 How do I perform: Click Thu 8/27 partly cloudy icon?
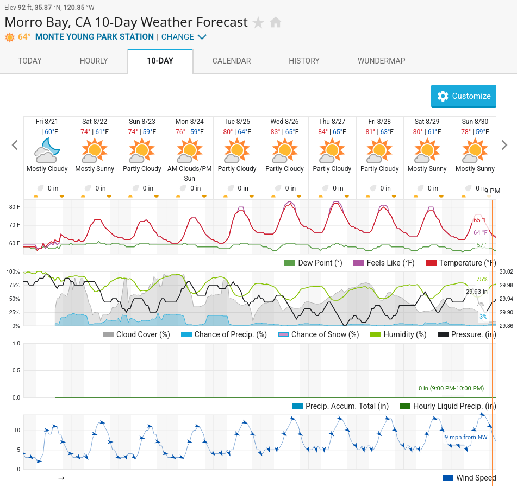pos(332,150)
